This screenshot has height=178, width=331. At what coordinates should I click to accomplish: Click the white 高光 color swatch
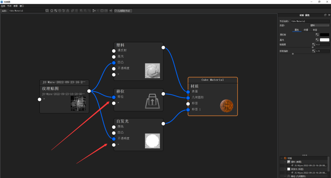pyautogui.click(x=324, y=40)
